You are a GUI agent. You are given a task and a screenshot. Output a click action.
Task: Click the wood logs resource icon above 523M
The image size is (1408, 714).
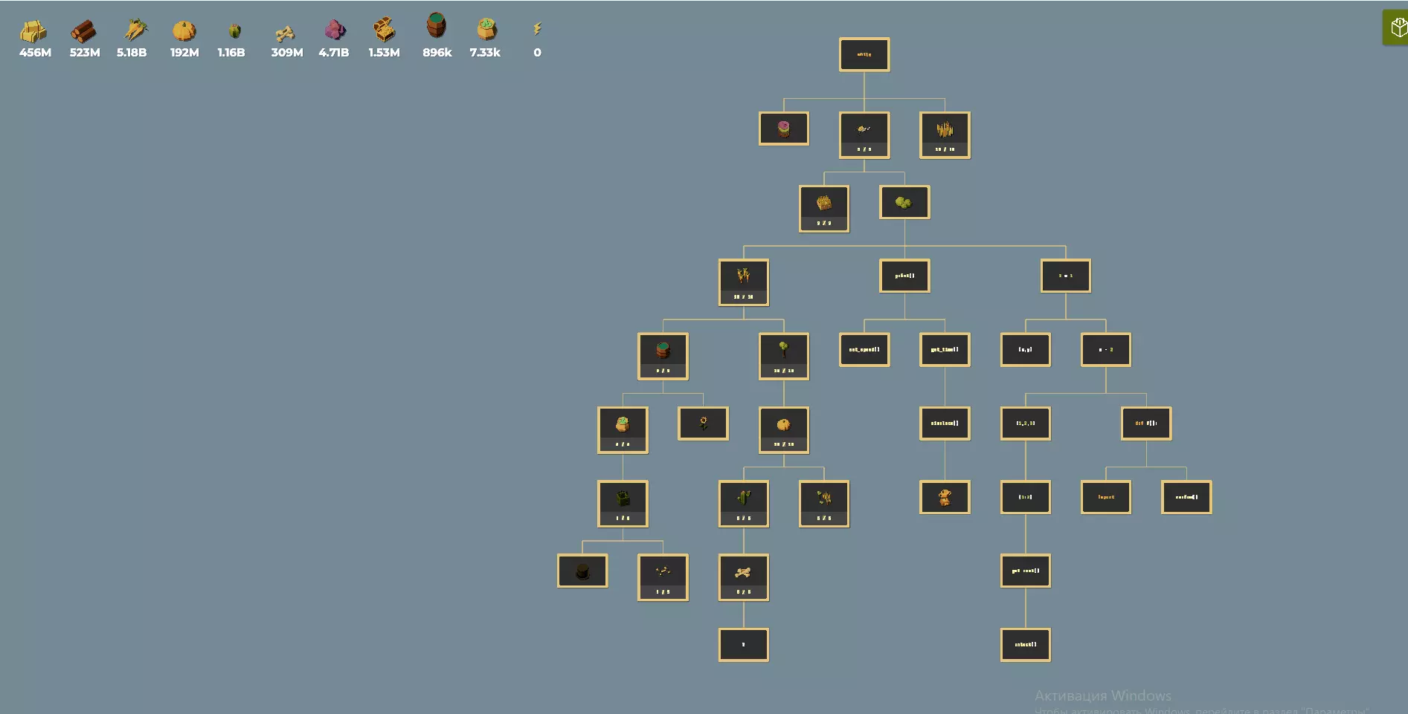(83, 30)
